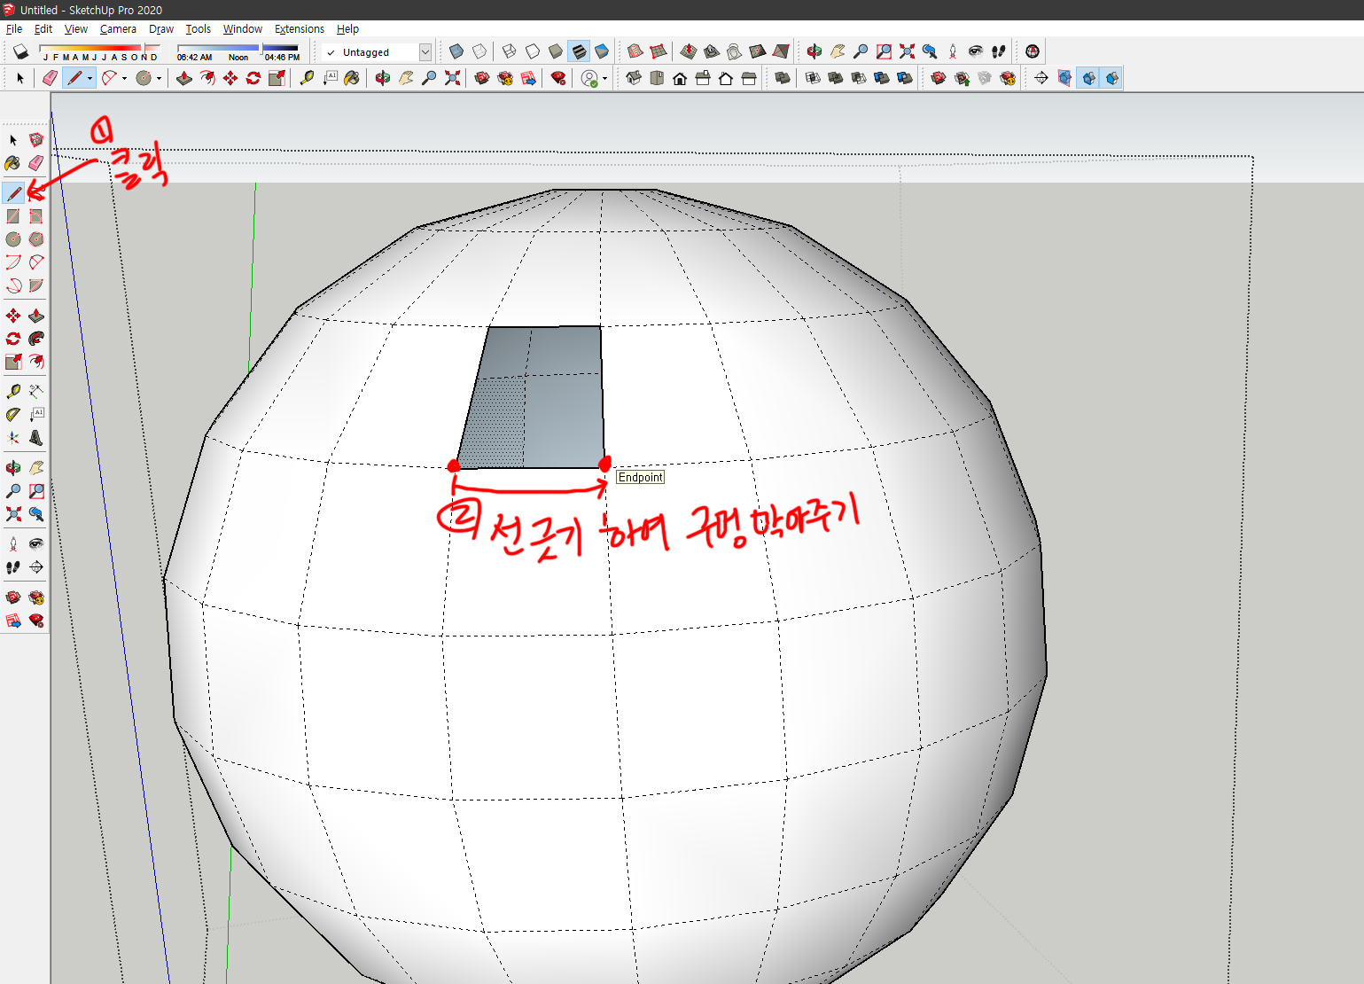Screen dimensions: 1364x984
Task: Activate the Eraser tool
Action: pyautogui.click(x=36, y=162)
